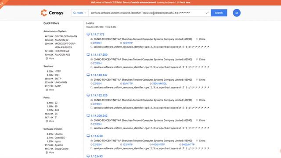Image resolution: width=281 pixels, height=158 pixels.
Task: Filter by UNKNOWN service
Action: pos(61,83)
